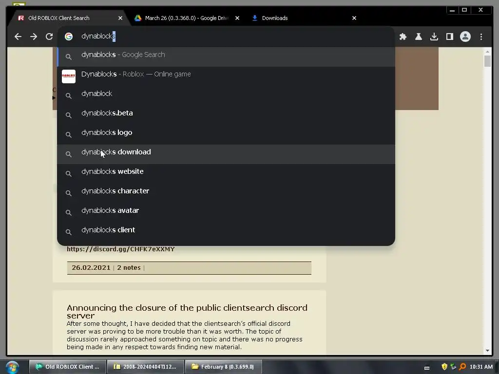Open the Windows Start orb
This screenshot has width=499, height=374.
[12, 367]
